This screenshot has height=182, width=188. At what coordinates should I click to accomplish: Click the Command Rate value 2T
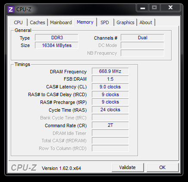110,125
